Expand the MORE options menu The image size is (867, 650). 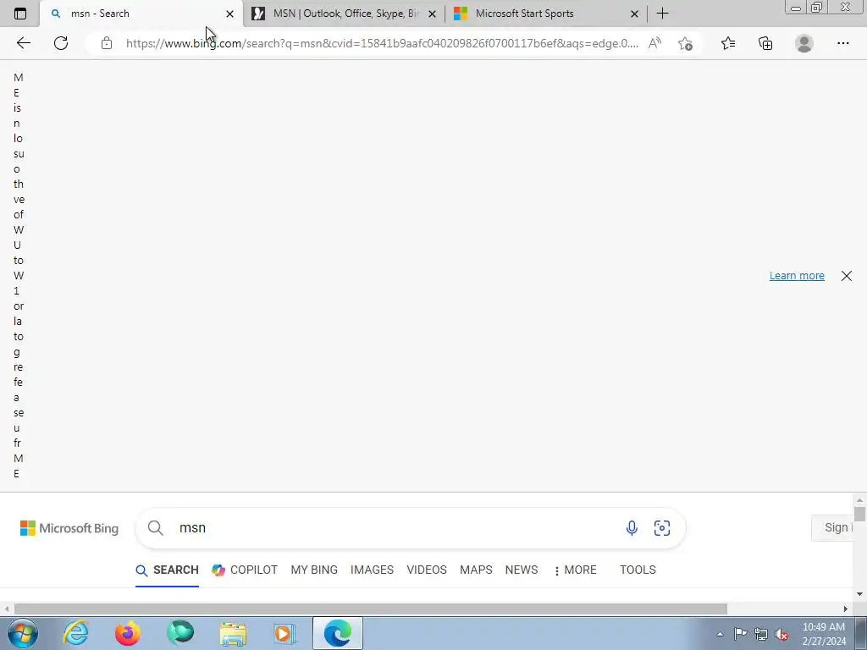click(x=575, y=570)
